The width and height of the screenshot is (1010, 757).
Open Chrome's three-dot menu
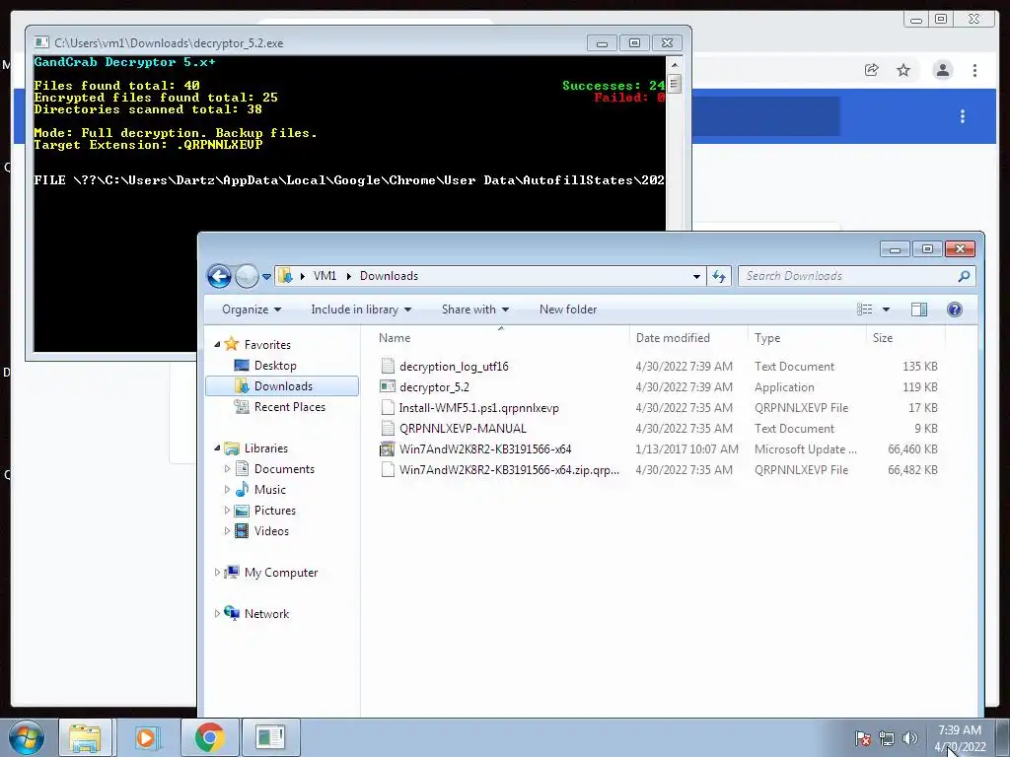tap(975, 70)
